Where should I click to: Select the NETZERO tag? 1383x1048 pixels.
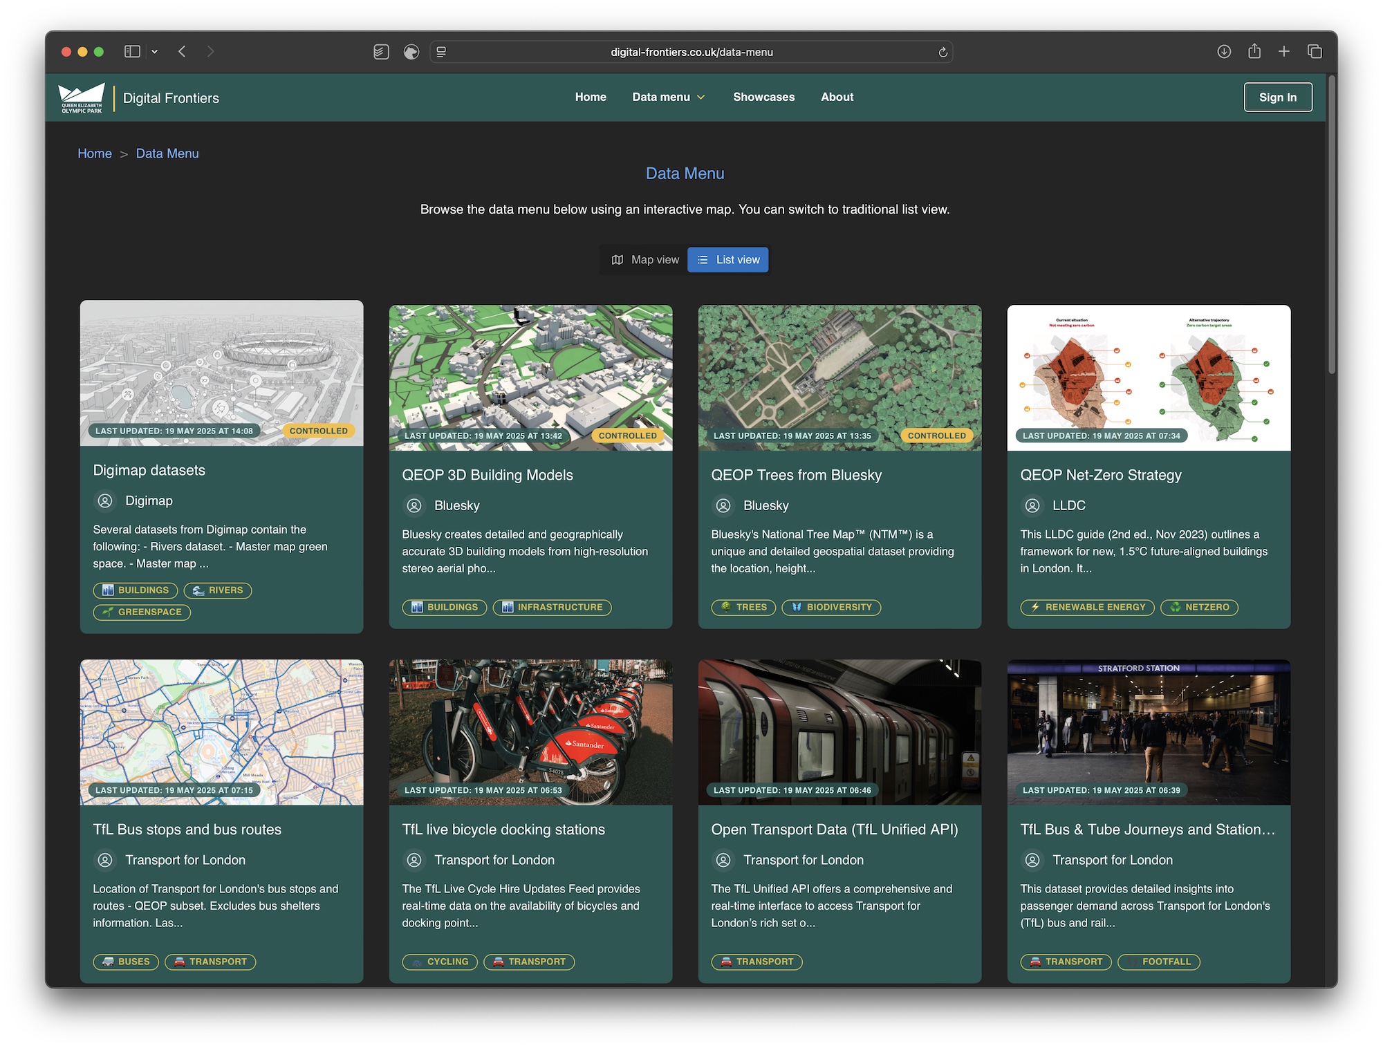click(x=1199, y=608)
